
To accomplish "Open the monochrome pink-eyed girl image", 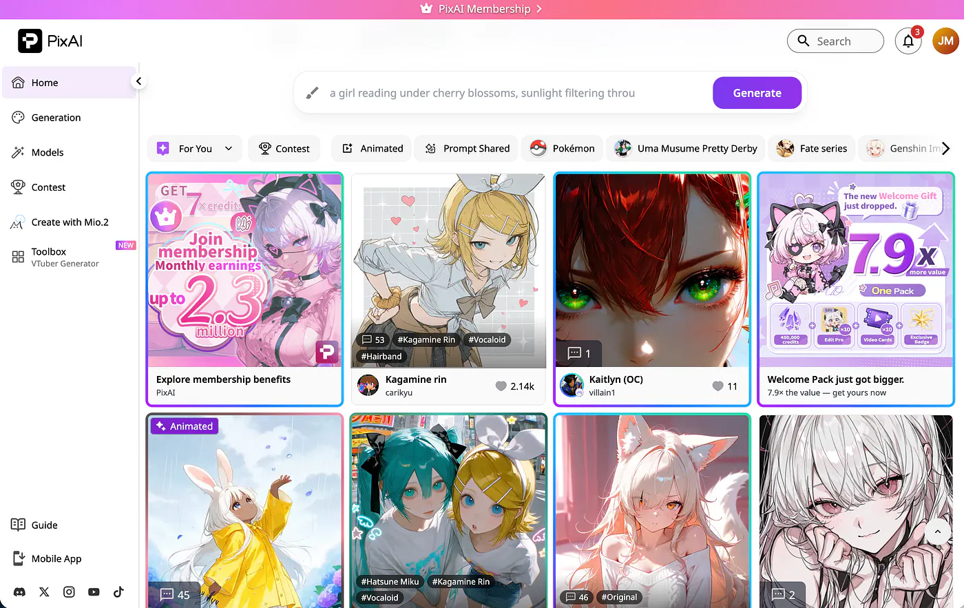I will 856,511.
